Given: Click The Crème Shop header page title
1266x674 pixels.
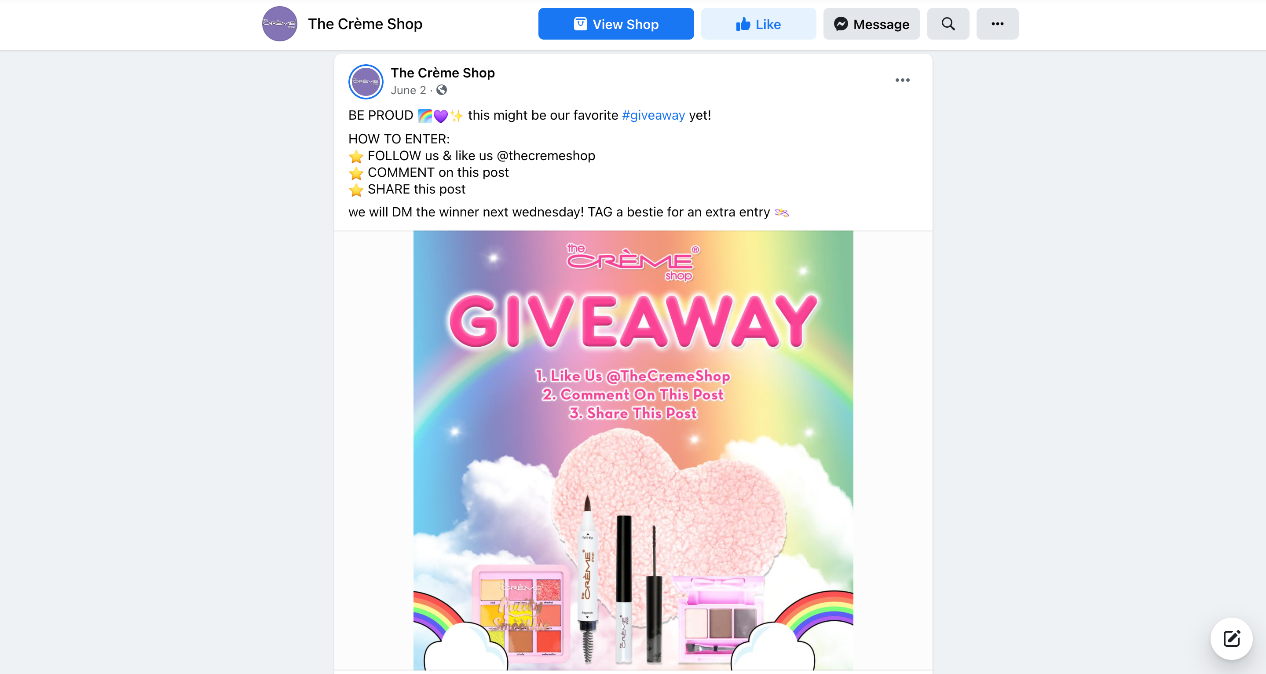Looking at the screenshot, I should tap(365, 24).
